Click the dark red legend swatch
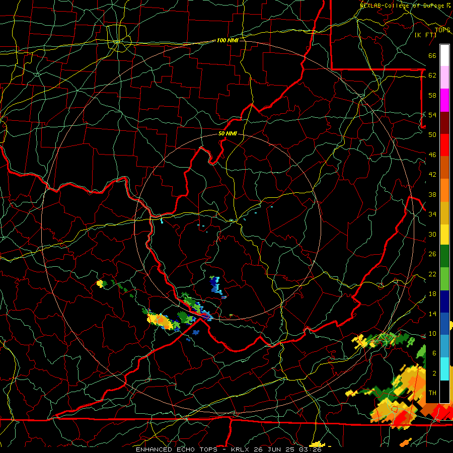Screen dimensions: 453x453 (444, 123)
